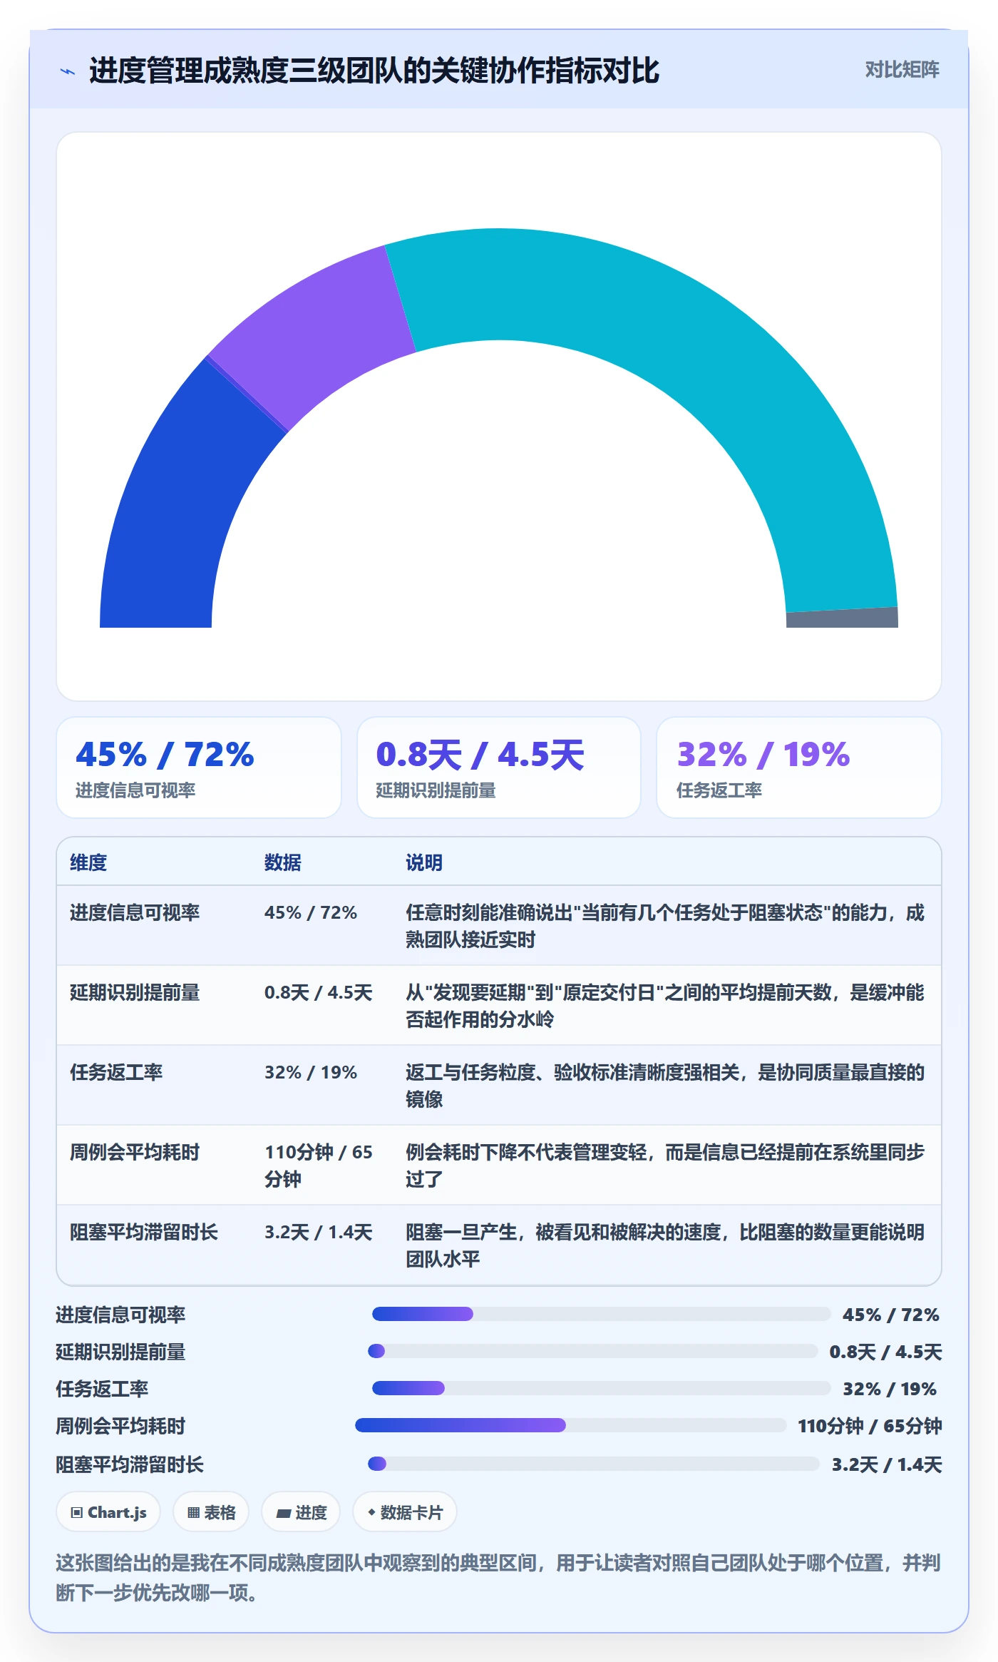Click the Chart.js tag chip
Viewport: 998px width, 1662px height.
[108, 1512]
